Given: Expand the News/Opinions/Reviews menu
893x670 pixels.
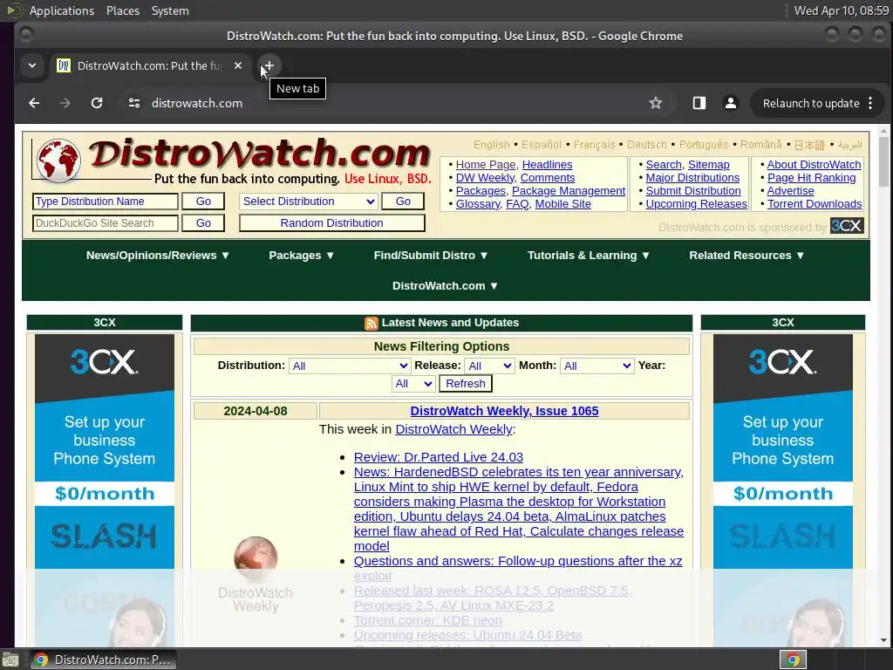Looking at the screenshot, I should pyautogui.click(x=158, y=256).
